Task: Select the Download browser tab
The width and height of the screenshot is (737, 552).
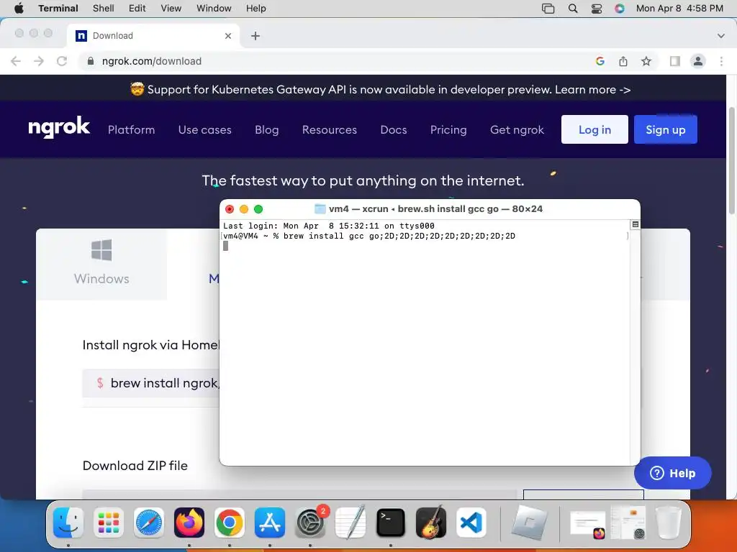Action: (153, 36)
